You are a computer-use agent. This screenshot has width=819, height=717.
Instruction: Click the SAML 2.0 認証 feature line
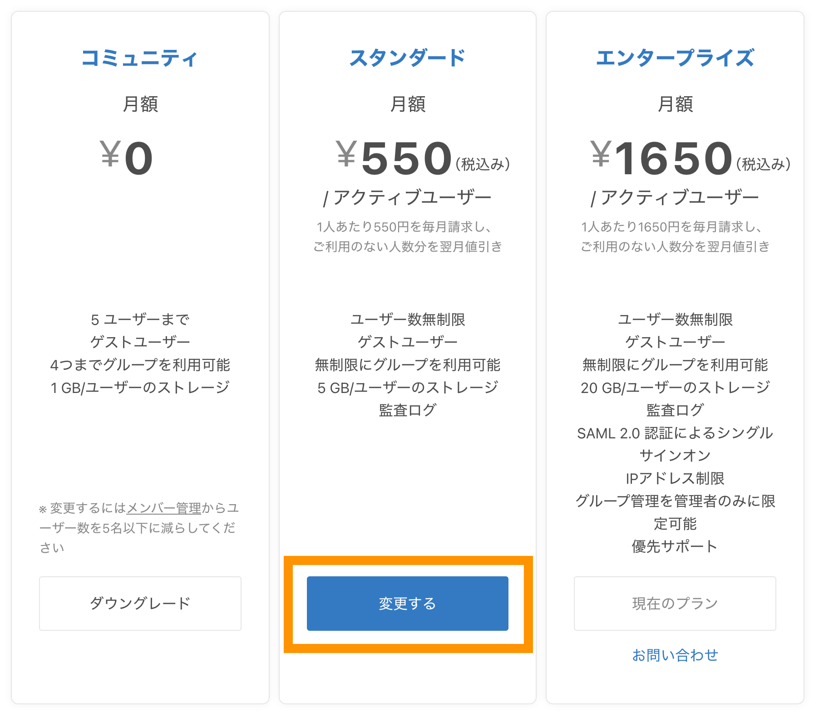coord(675,433)
